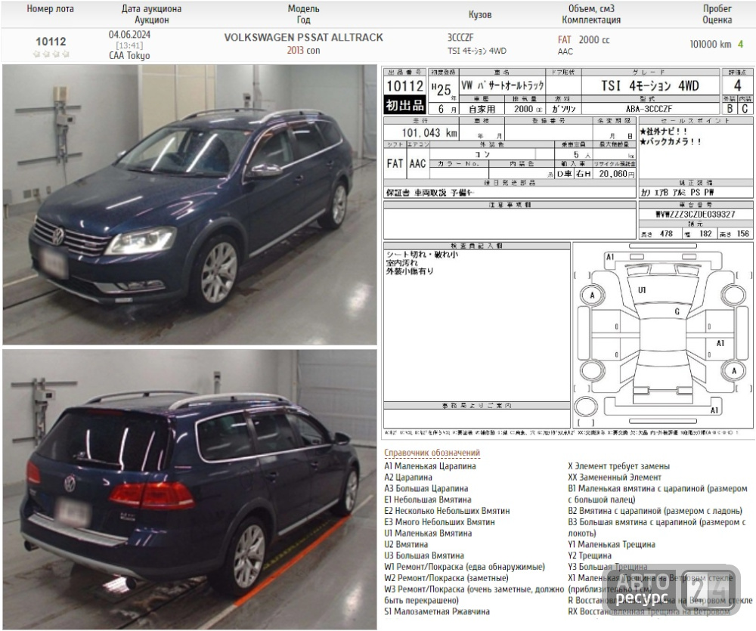Click the Номер лота column header

[x=50, y=8]
